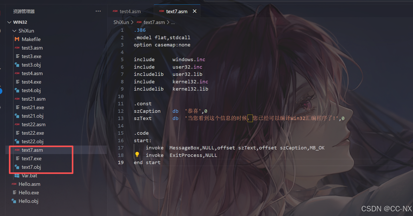The image size is (413, 216).
Task: Click the Makefile M icon
Action: coord(17,39)
